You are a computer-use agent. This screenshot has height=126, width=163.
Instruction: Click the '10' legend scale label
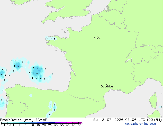click(32, 125)
